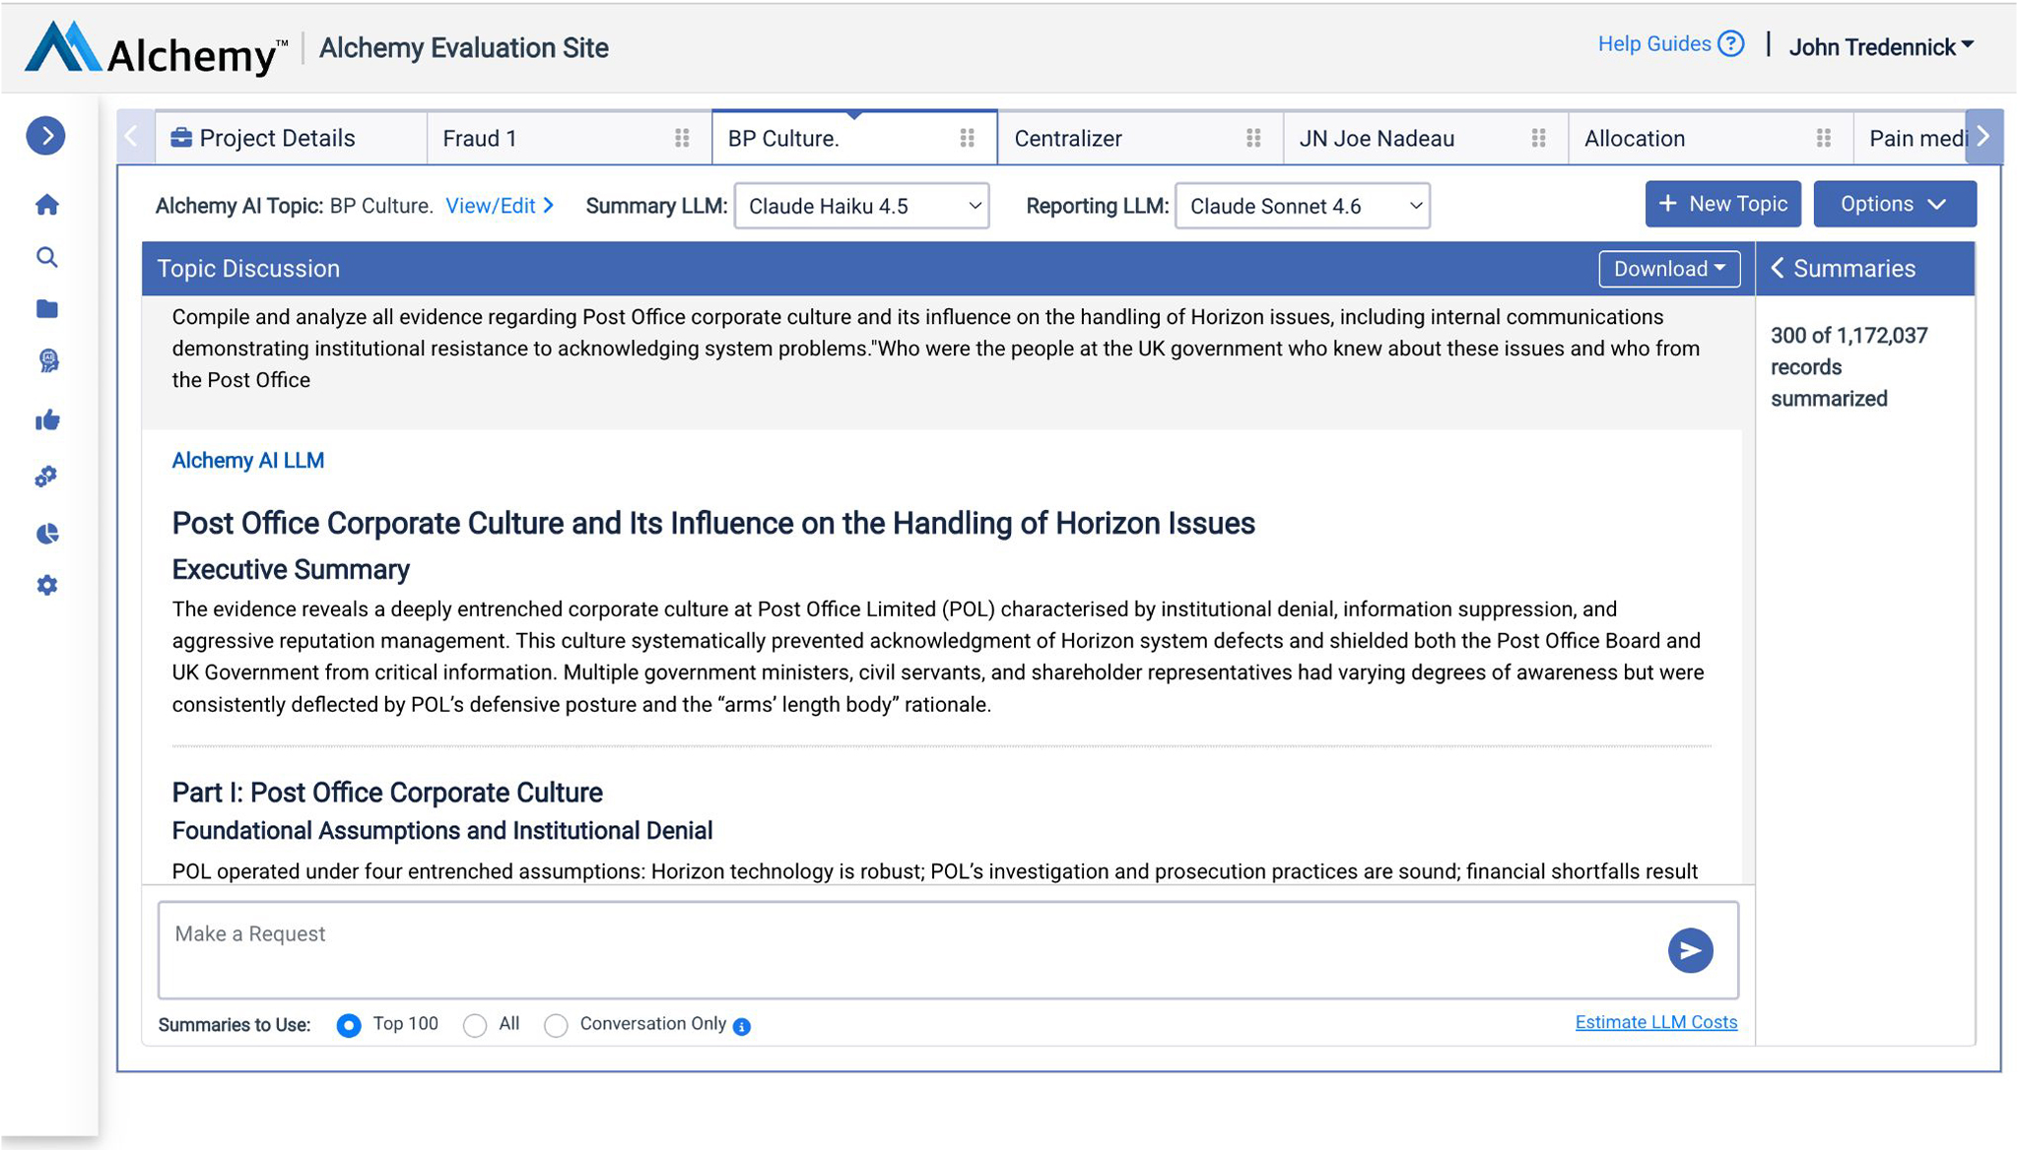Open the search icon in sidebar
The height and width of the screenshot is (1150, 2018).
click(46, 258)
